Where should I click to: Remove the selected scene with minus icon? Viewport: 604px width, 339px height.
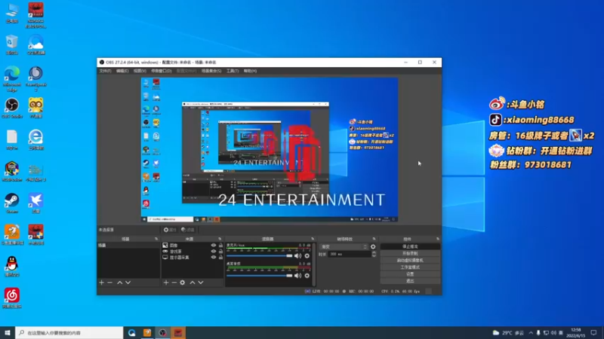click(109, 282)
